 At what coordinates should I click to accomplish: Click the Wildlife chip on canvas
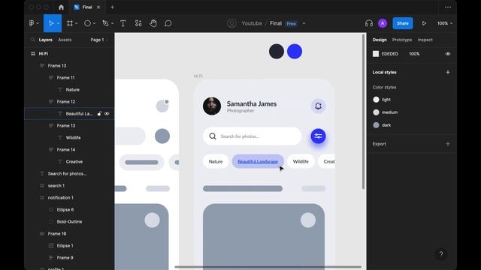tap(301, 161)
